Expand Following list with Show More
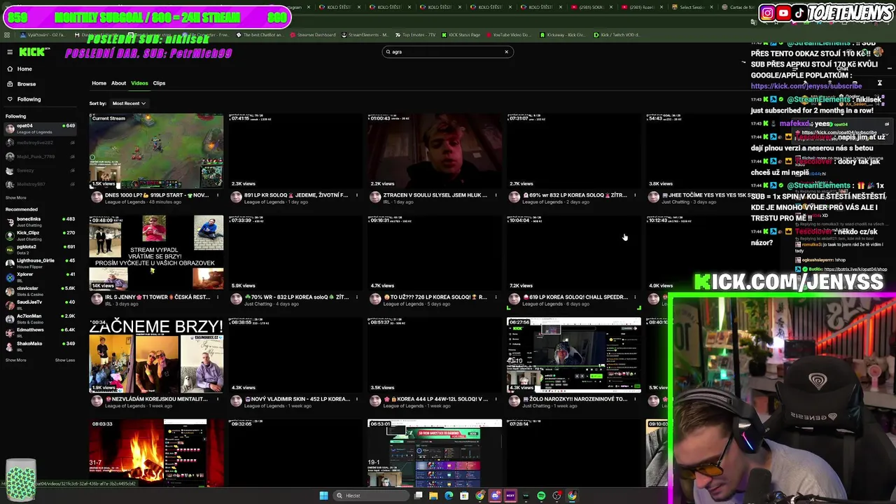The image size is (896, 504). pos(16,198)
